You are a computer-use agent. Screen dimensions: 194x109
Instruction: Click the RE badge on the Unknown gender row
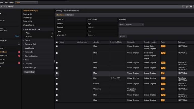[163, 89]
